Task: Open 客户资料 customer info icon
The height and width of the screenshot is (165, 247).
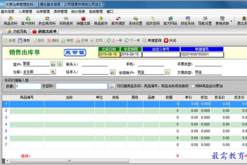Action: coord(28,21)
